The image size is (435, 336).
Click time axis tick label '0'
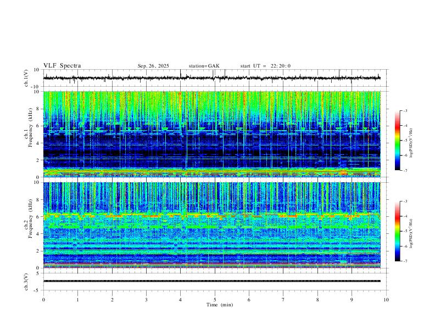coord(43,300)
